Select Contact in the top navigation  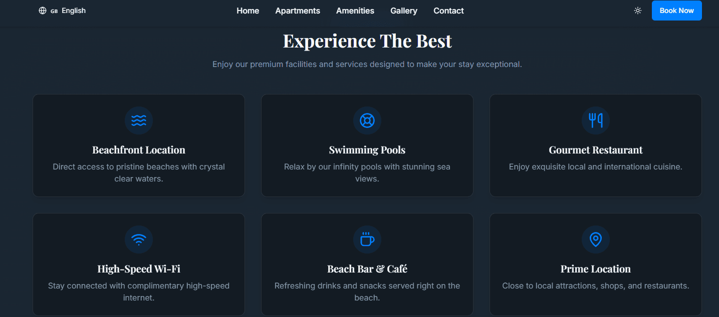coord(448,10)
